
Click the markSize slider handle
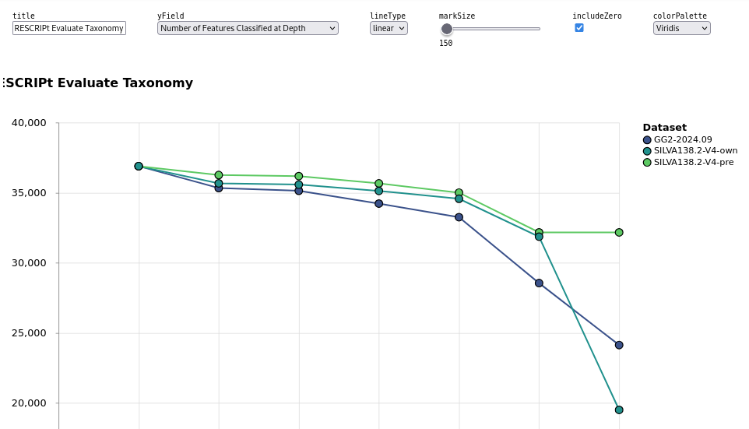447,29
